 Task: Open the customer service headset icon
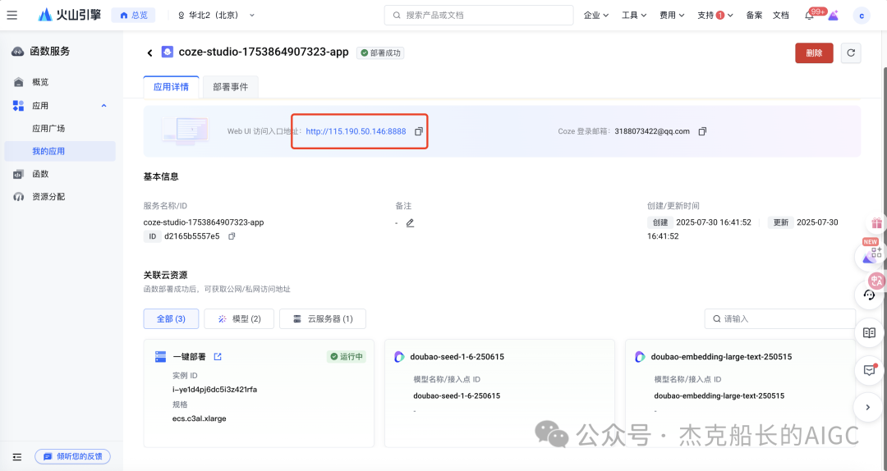[870, 295]
